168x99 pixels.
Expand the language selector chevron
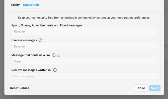point(154,76)
